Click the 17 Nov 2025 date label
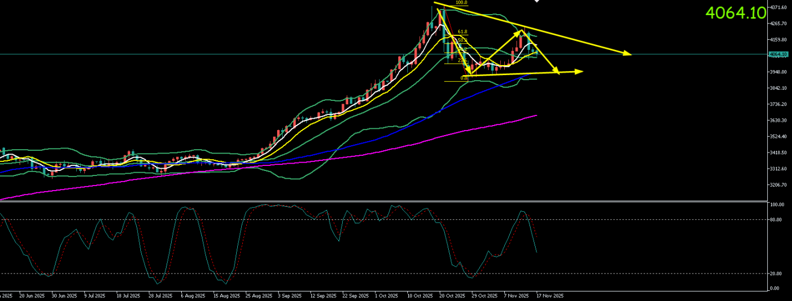The width and height of the screenshot is (792, 301). point(549,295)
